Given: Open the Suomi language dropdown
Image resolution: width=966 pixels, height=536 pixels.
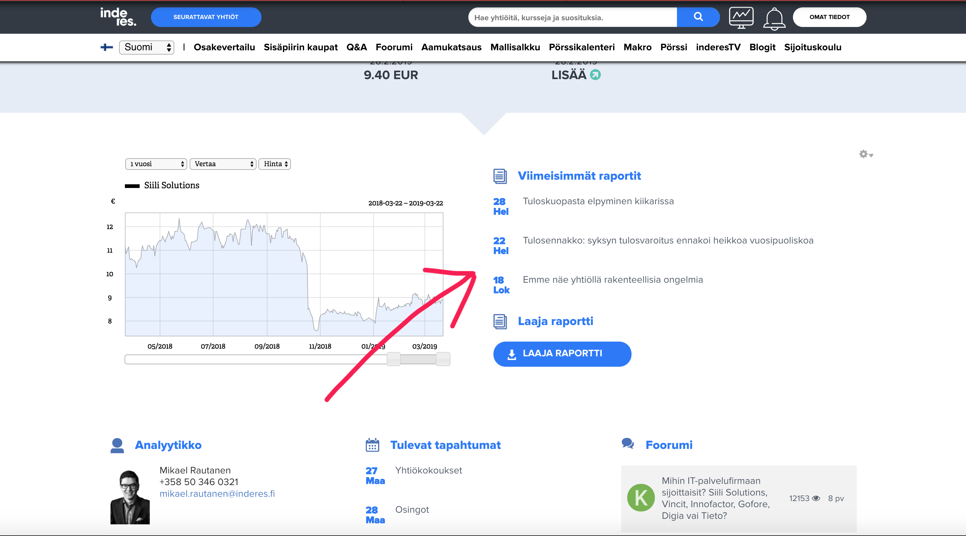Looking at the screenshot, I should point(147,47).
